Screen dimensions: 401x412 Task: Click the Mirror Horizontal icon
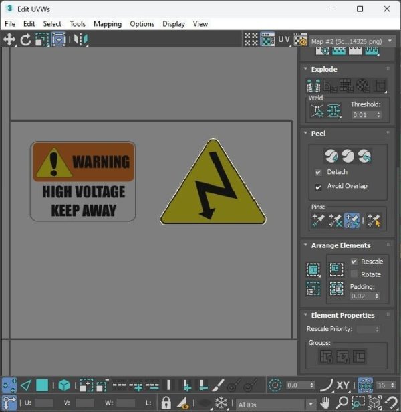81,39
